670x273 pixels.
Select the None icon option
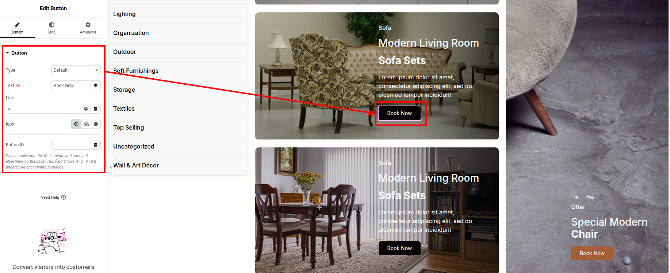click(x=76, y=124)
